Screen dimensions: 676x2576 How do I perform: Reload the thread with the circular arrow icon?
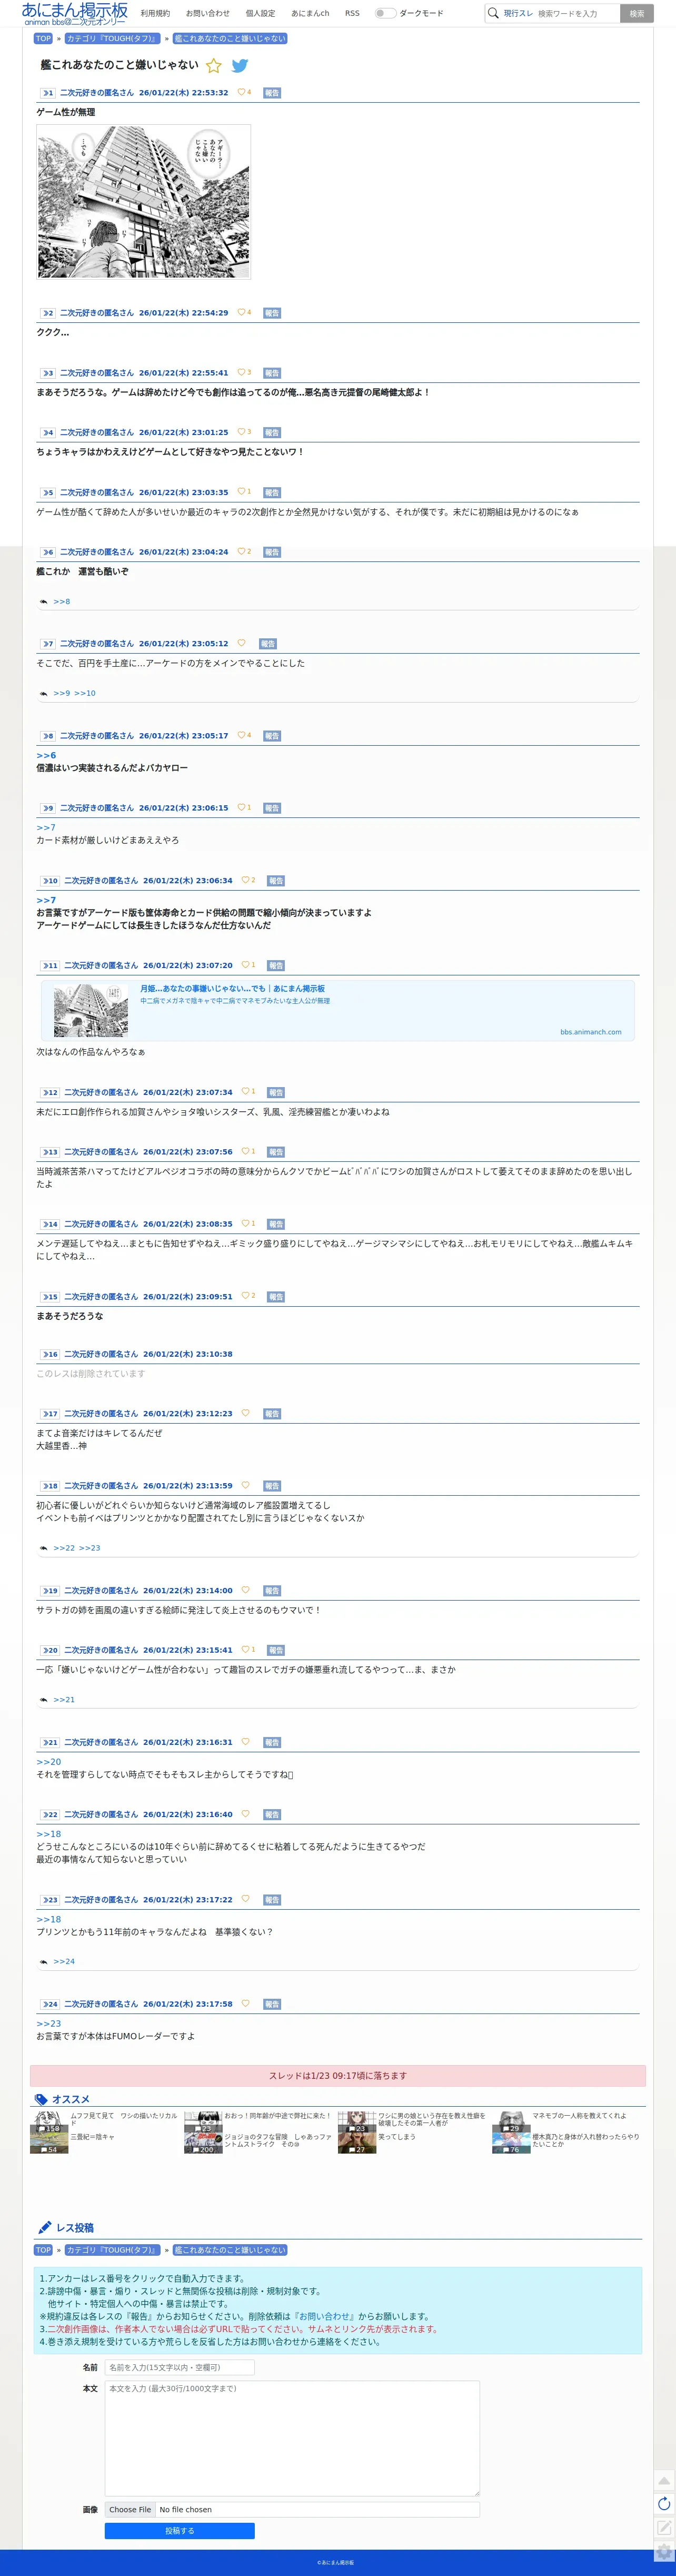[664, 2504]
